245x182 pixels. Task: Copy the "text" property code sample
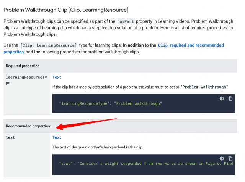click(x=230, y=158)
